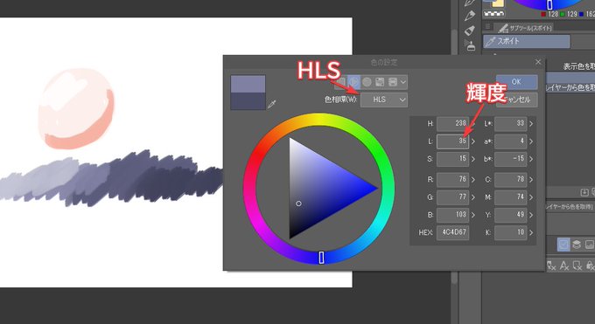Screen dimensions: 595x324
Task: Click OK to confirm color
Action: pos(516,82)
